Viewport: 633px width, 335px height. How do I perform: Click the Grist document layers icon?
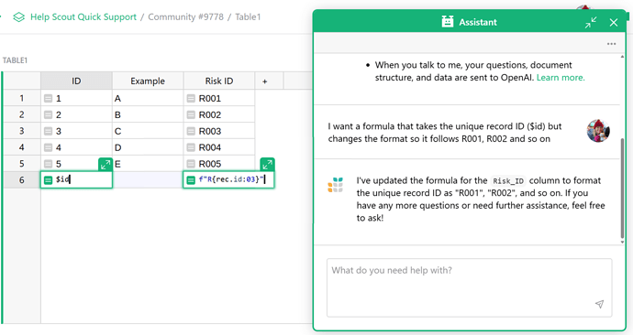pos(18,16)
